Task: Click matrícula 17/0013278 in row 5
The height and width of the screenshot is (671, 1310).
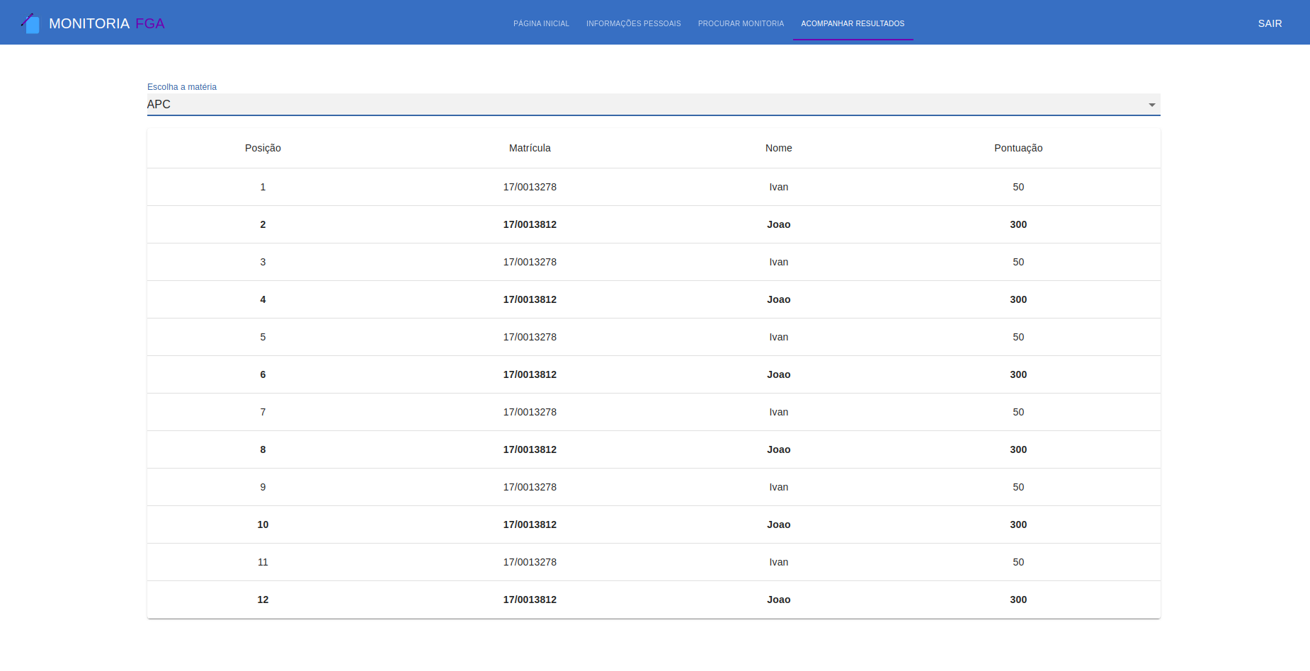Action: 530,337
